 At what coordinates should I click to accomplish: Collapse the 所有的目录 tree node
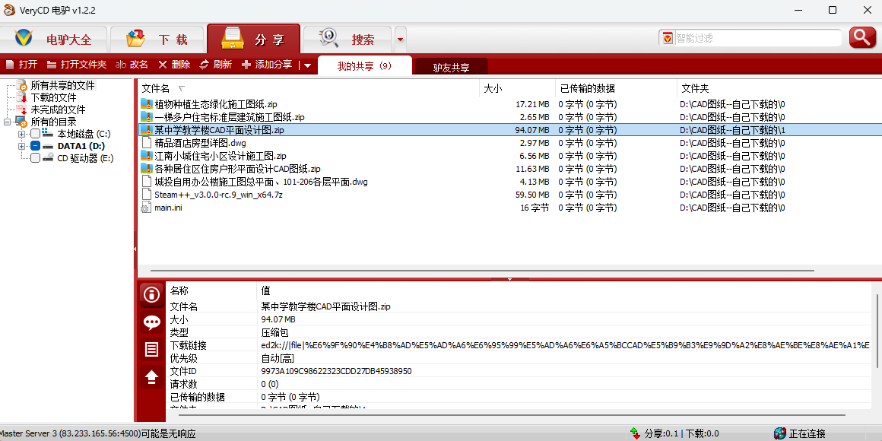point(8,122)
